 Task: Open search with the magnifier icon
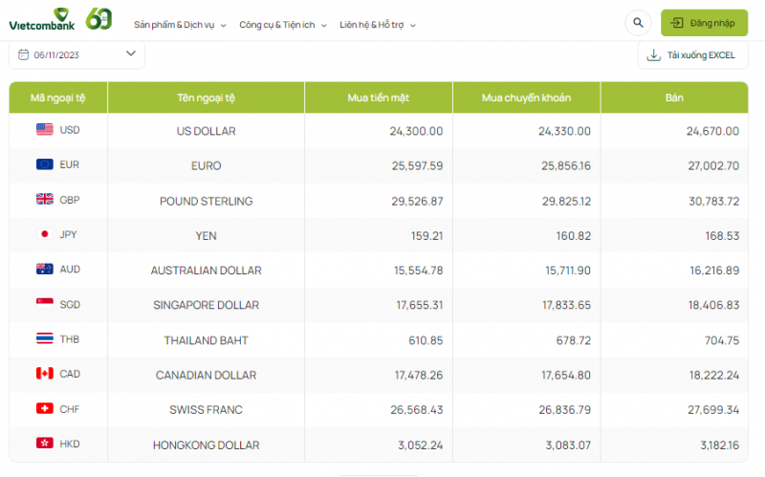pos(637,23)
